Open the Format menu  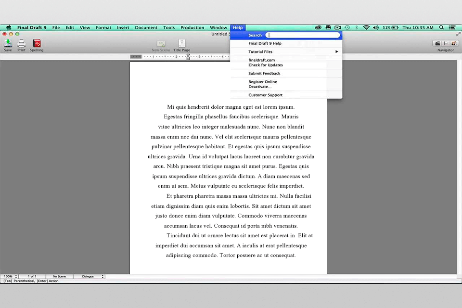click(103, 27)
